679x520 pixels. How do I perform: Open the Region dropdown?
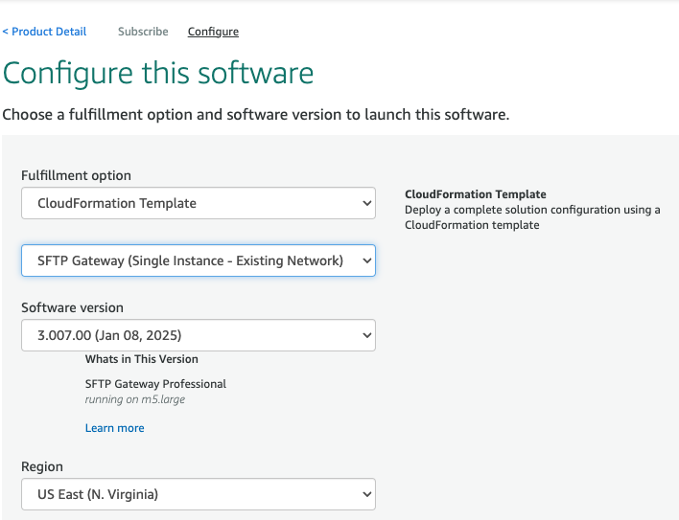pos(199,494)
